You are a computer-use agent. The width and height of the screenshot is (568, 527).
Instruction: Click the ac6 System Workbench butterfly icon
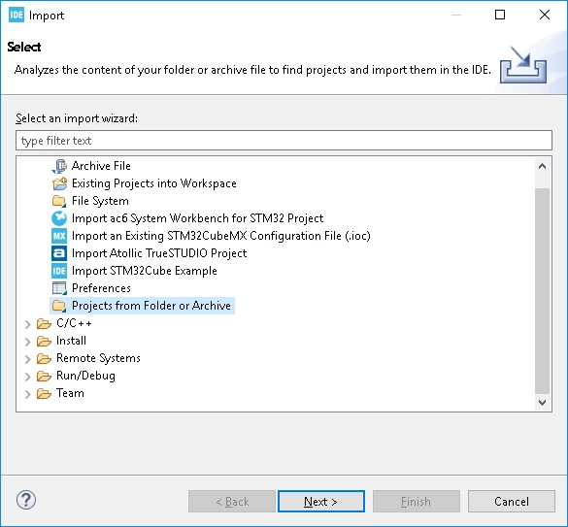[x=59, y=218]
